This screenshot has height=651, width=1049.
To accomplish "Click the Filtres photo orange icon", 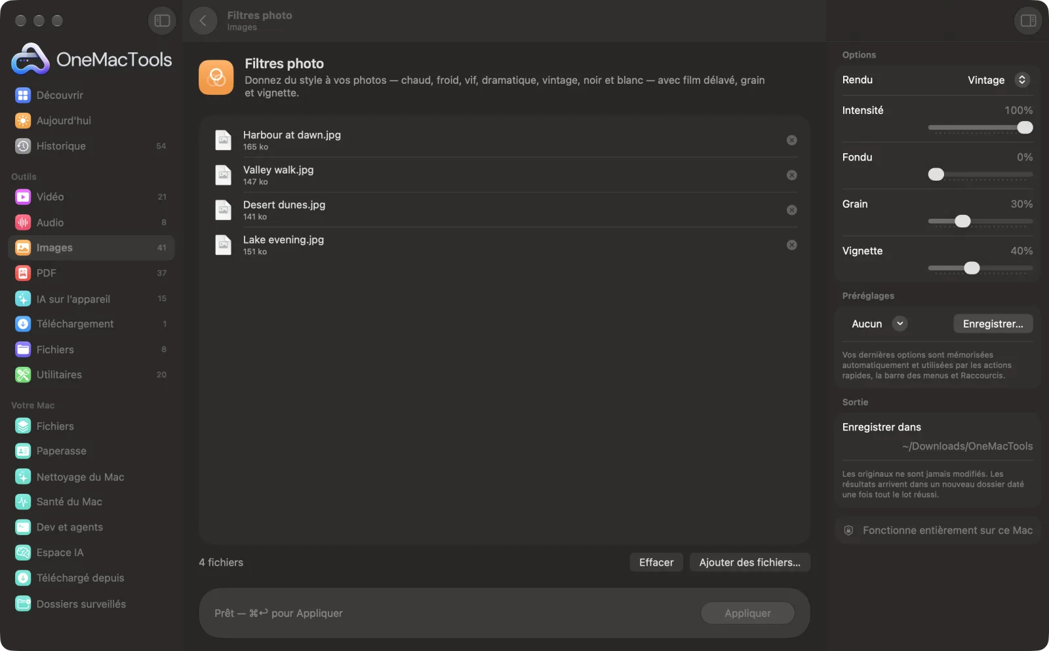I will [x=216, y=77].
